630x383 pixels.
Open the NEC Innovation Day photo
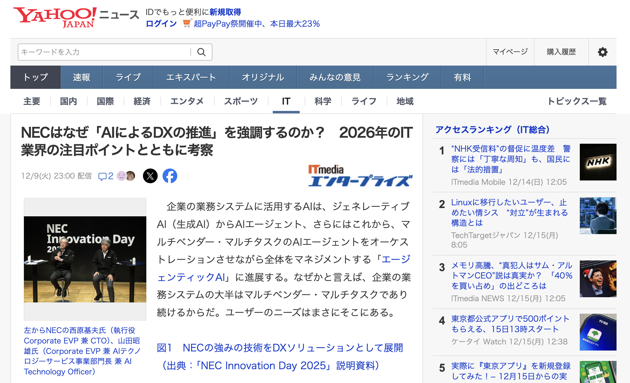click(x=85, y=259)
